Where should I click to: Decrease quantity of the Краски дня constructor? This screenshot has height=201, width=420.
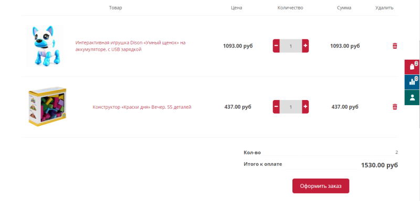276,107
